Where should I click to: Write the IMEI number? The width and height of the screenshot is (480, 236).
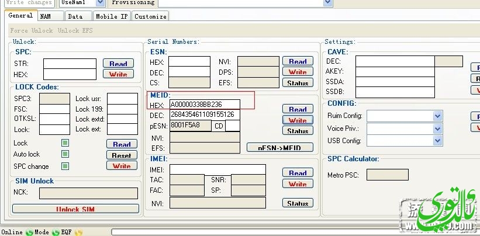pos(298,184)
